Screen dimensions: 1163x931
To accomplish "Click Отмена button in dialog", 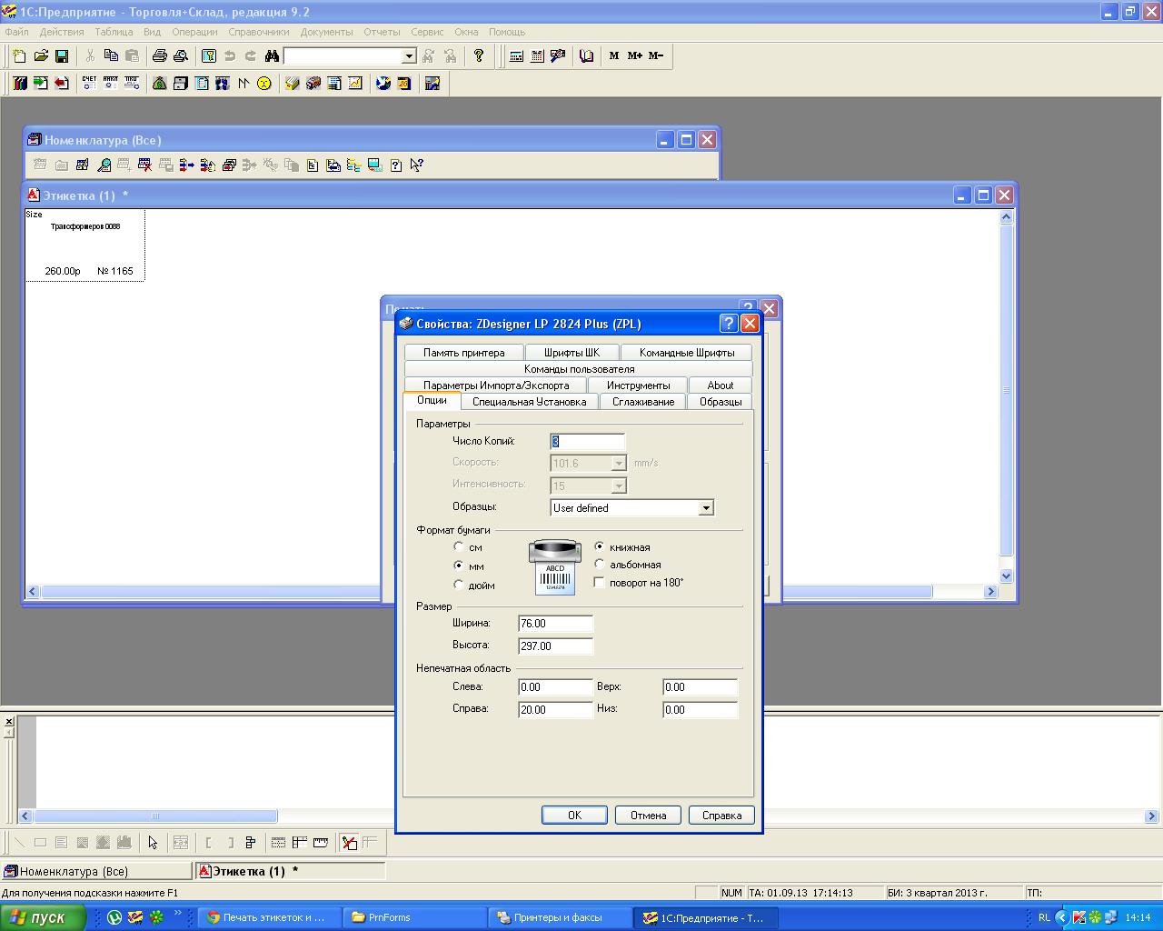I will pyautogui.click(x=648, y=816).
